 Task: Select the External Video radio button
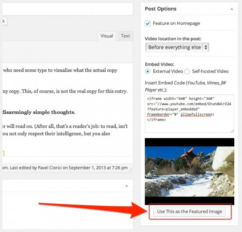[148, 71]
